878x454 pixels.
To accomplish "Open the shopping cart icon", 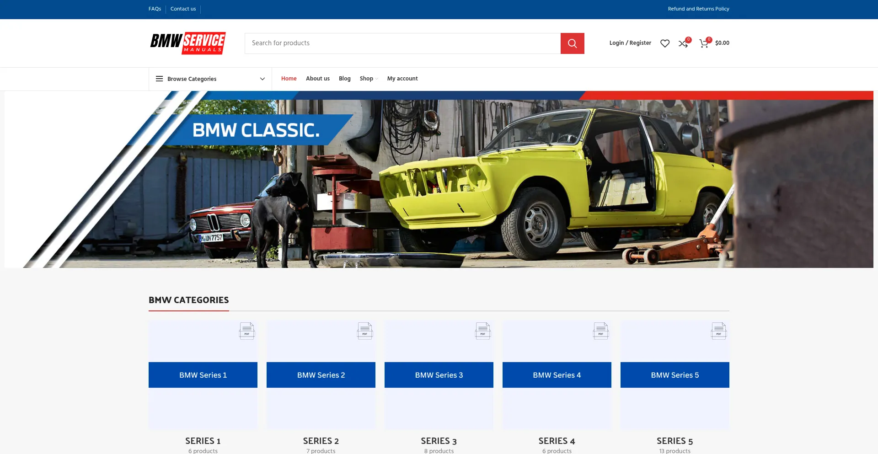I will [704, 43].
